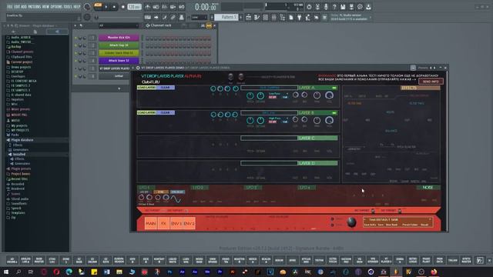Viewport: 493px width, 277px height.
Task: Click the download icon in top toolbar
Action: [x=368, y=7]
